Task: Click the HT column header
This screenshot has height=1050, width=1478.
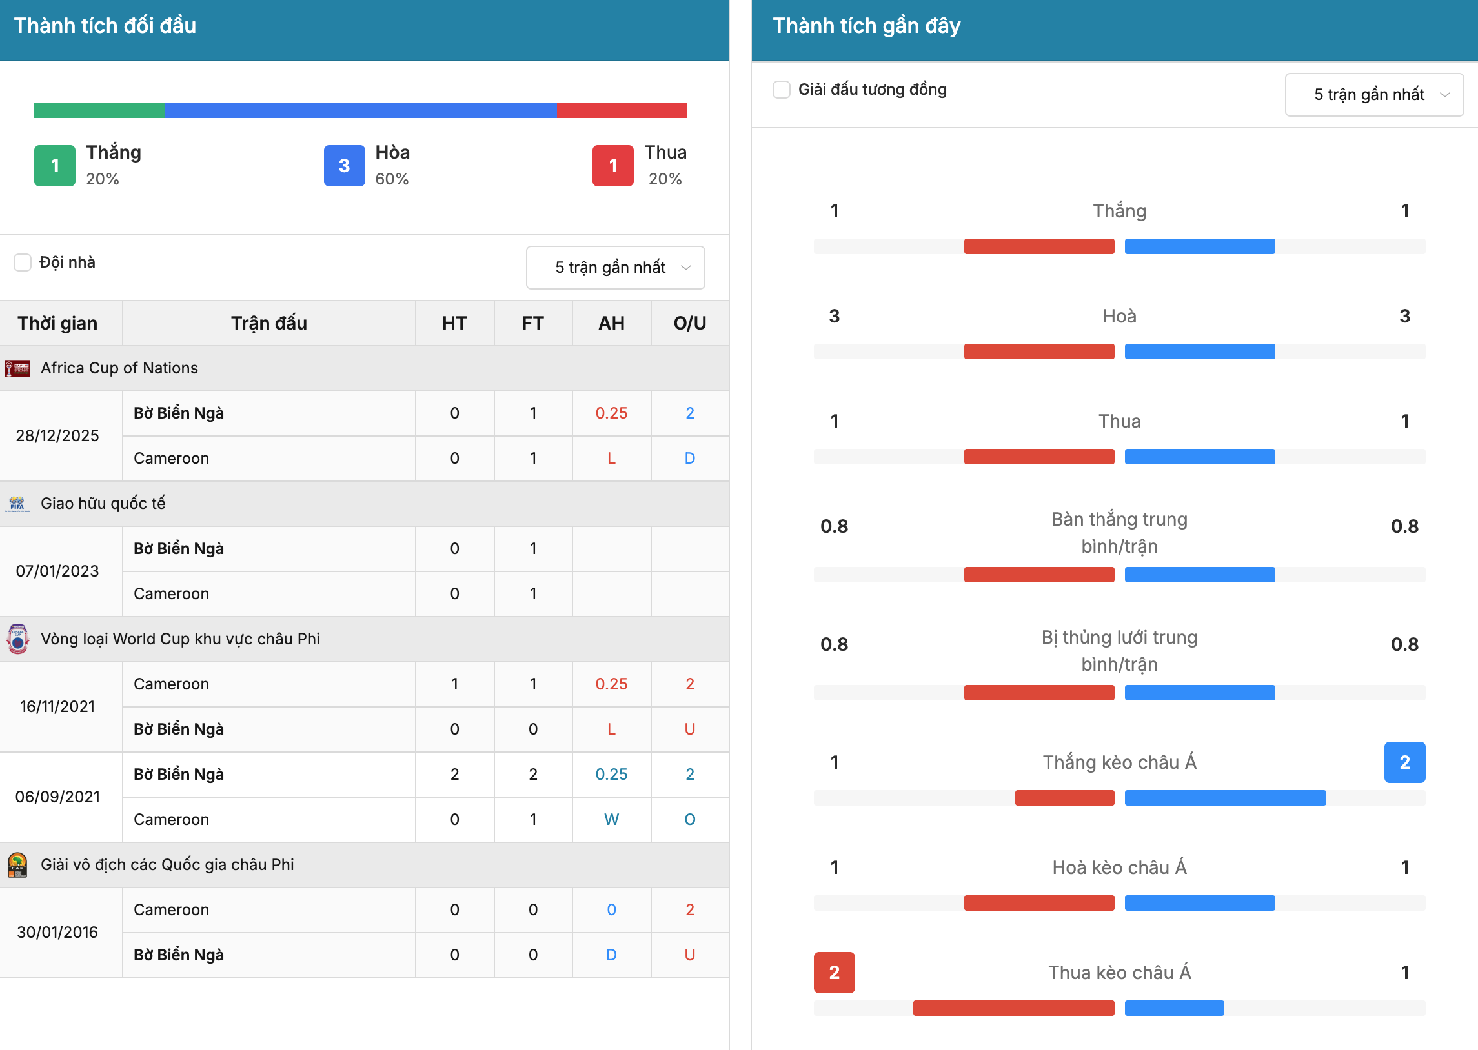Action: [455, 323]
